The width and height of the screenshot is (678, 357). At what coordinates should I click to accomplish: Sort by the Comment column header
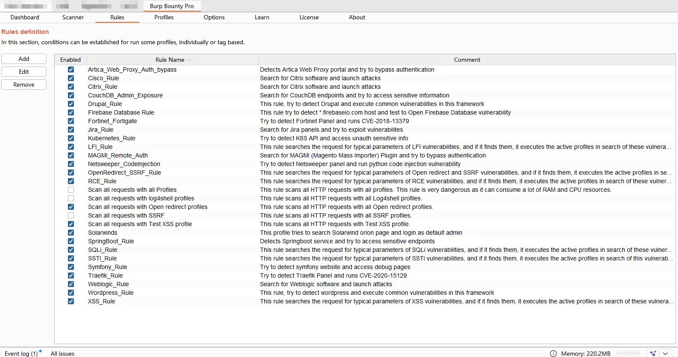pyautogui.click(x=467, y=60)
